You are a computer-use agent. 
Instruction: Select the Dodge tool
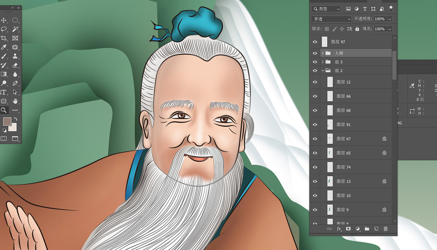coord(3,83)
